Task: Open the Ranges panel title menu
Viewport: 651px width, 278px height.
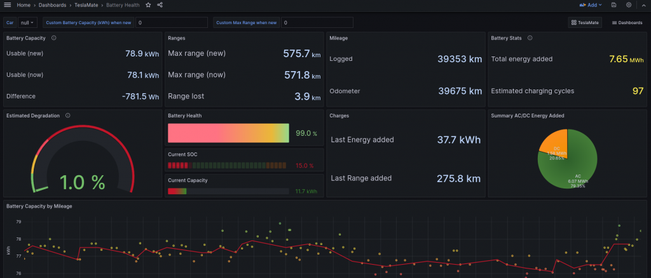Action: (x=177, y=37)
